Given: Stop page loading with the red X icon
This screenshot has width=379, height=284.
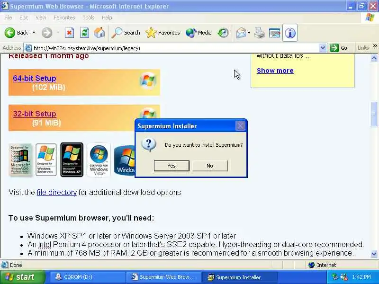Looking at the screenshot, I should pyautogui.click(x=69, y=33).
